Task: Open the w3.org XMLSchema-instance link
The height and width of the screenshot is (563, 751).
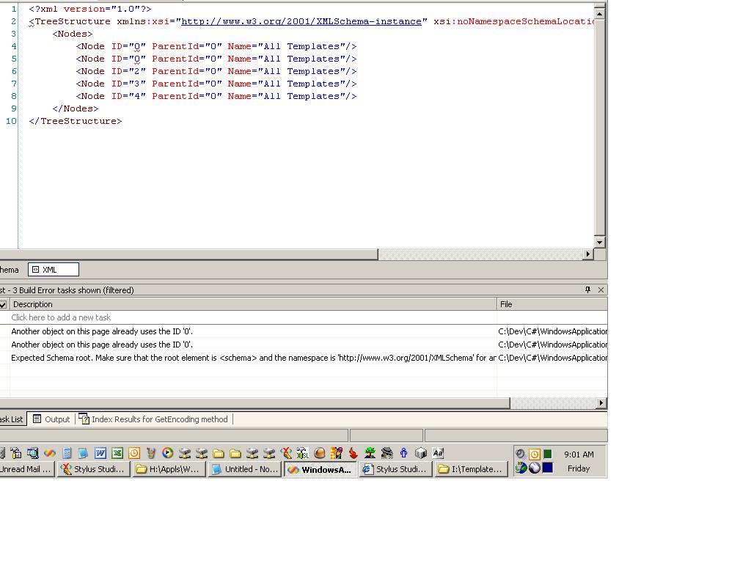Action: pos(301,21)
